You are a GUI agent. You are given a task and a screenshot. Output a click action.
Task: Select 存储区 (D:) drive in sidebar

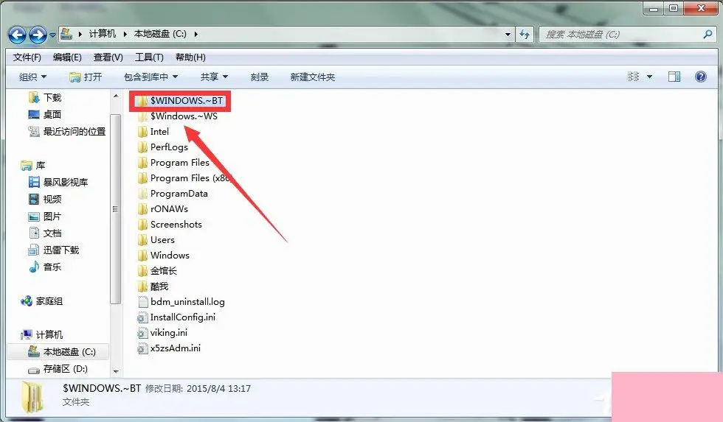[58, 369]
